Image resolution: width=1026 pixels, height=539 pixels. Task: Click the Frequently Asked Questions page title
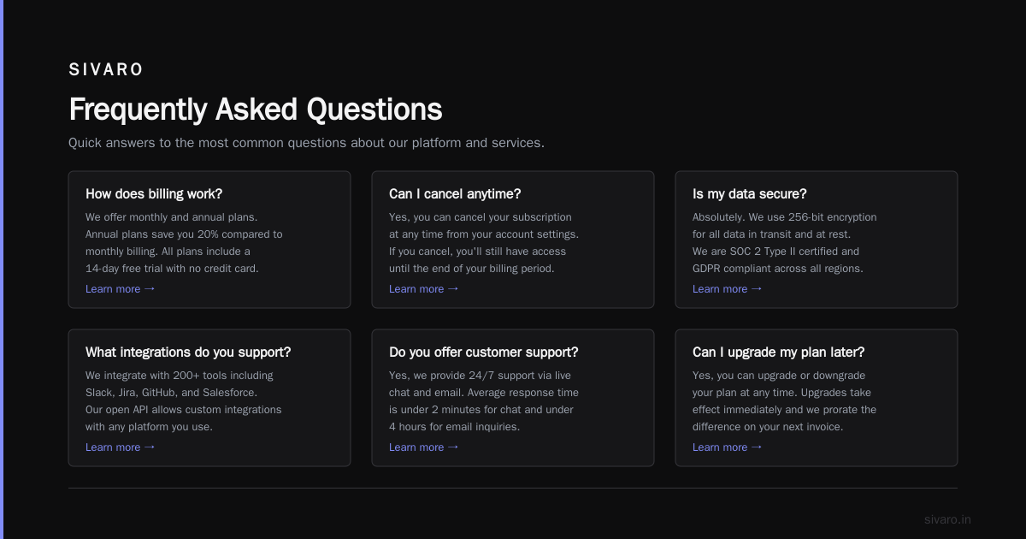[x=256, y=110]
